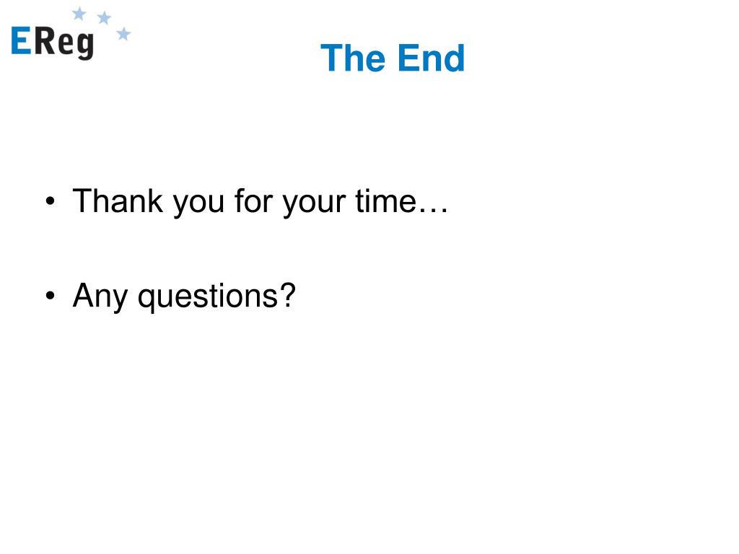Select the bullet dot before 'Any questions?'

click(x=50, y=296)
